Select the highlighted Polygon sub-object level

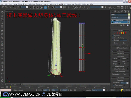click(x=123, y=33)
